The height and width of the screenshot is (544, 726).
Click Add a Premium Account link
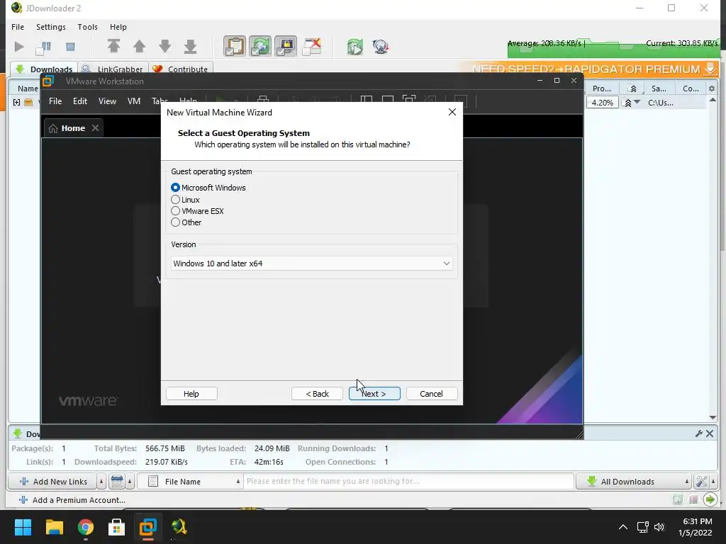(x=72, y=500)
